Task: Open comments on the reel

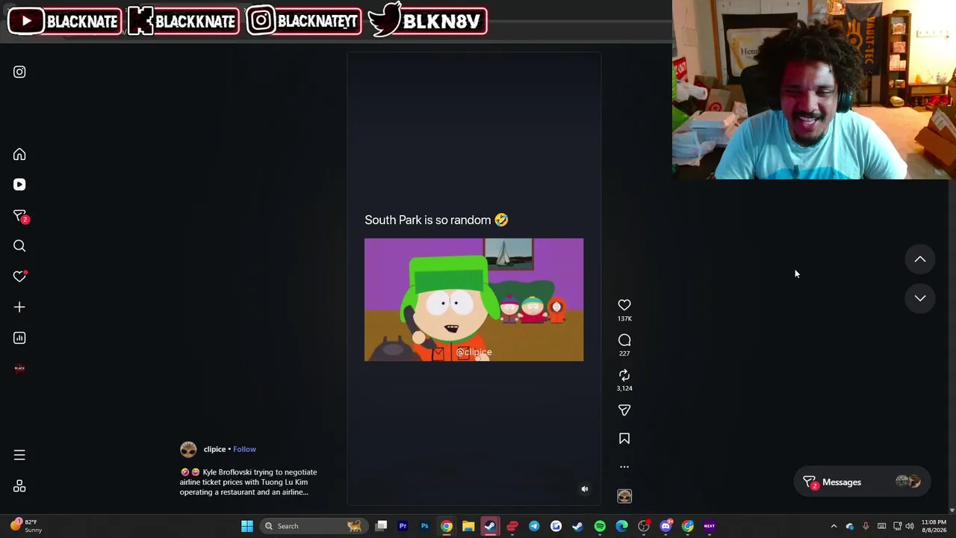Action: [624, 340]
